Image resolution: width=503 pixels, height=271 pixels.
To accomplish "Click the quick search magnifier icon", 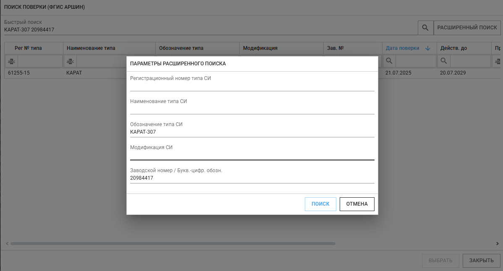I will 425,28.
